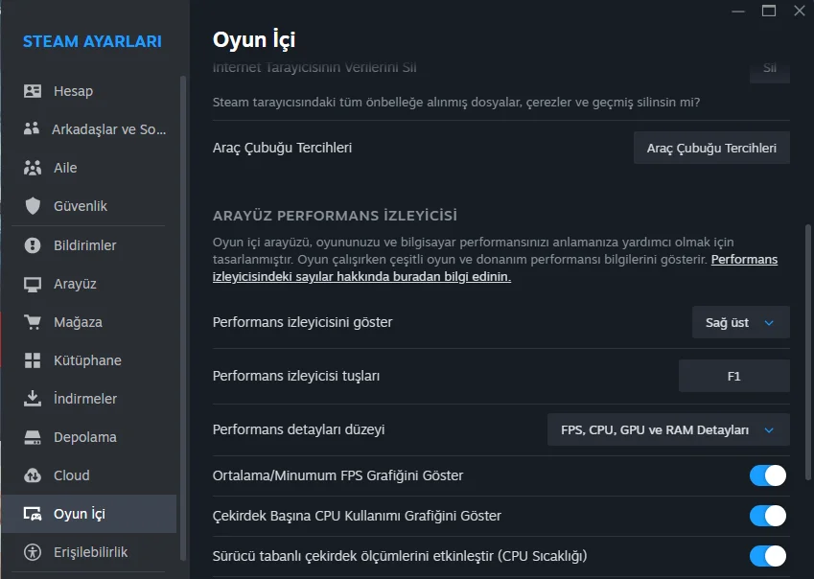Image resolution: width=814 pixels, height=579 pixels.
Task: Toggle Ortalama/Minumum FPS Grafiğini Göster switch
Action: 768,475
